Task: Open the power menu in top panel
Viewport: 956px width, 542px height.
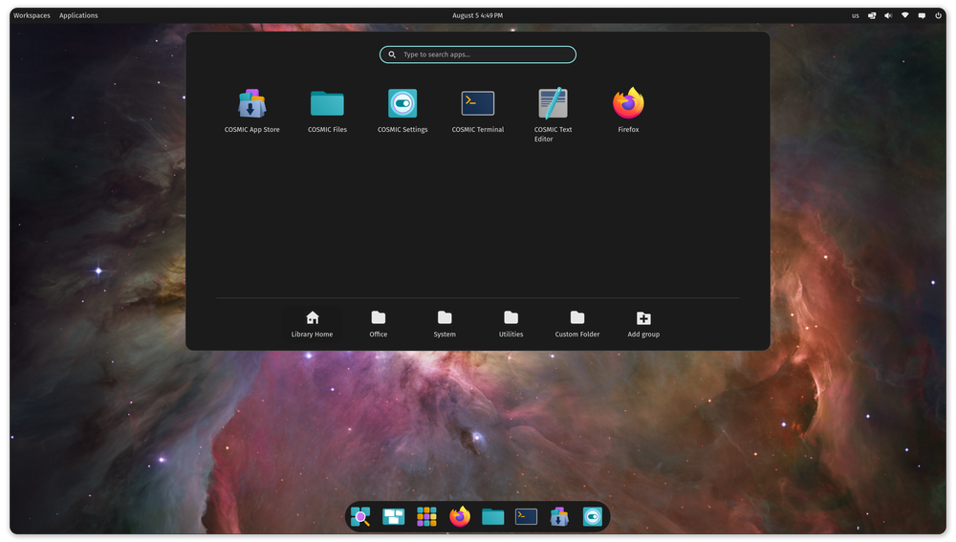Action: click(x=939, y=16)
